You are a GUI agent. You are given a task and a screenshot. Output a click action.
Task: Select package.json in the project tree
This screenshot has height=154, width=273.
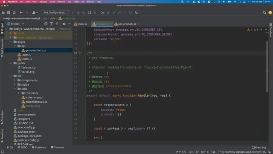click(26, 132)
